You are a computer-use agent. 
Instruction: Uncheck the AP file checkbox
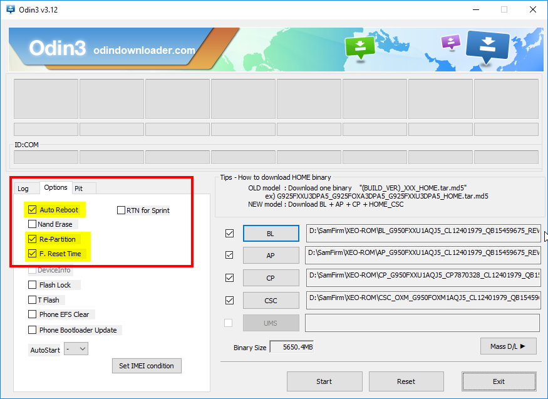click(x=230, y=255)
